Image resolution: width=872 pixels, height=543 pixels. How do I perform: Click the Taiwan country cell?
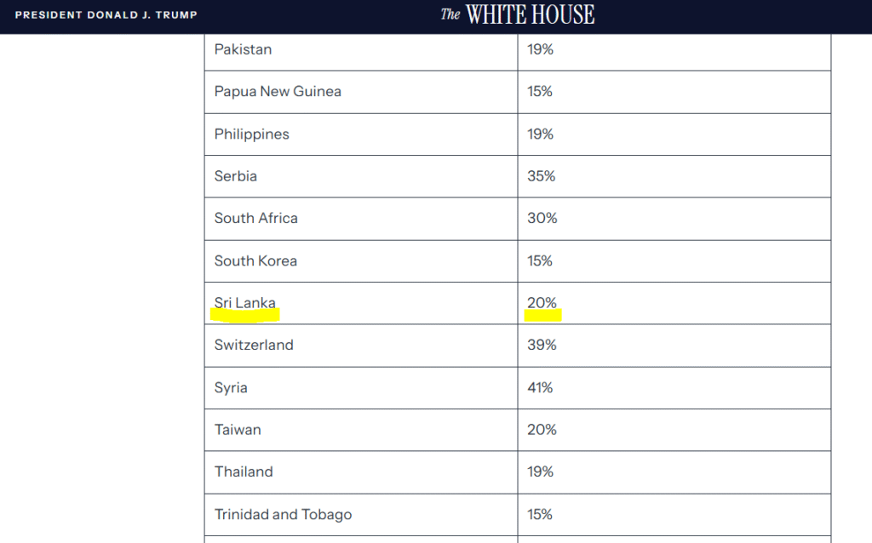pos(361,430)
